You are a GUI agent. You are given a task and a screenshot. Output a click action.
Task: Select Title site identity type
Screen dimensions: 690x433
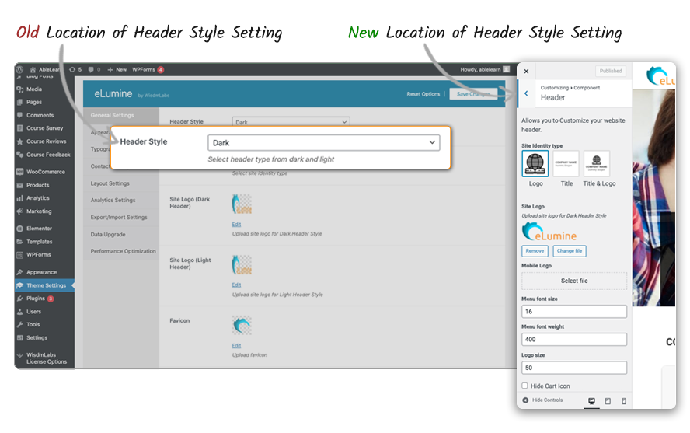566,164
